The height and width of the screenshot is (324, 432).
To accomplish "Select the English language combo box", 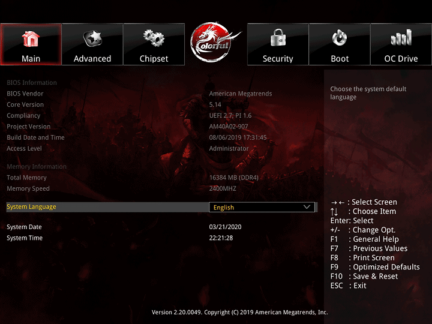I will coord(262,207).
